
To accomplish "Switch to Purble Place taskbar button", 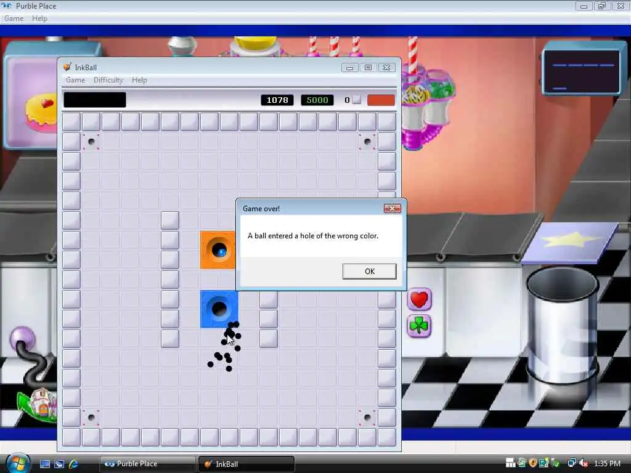I will pos(148,464).
